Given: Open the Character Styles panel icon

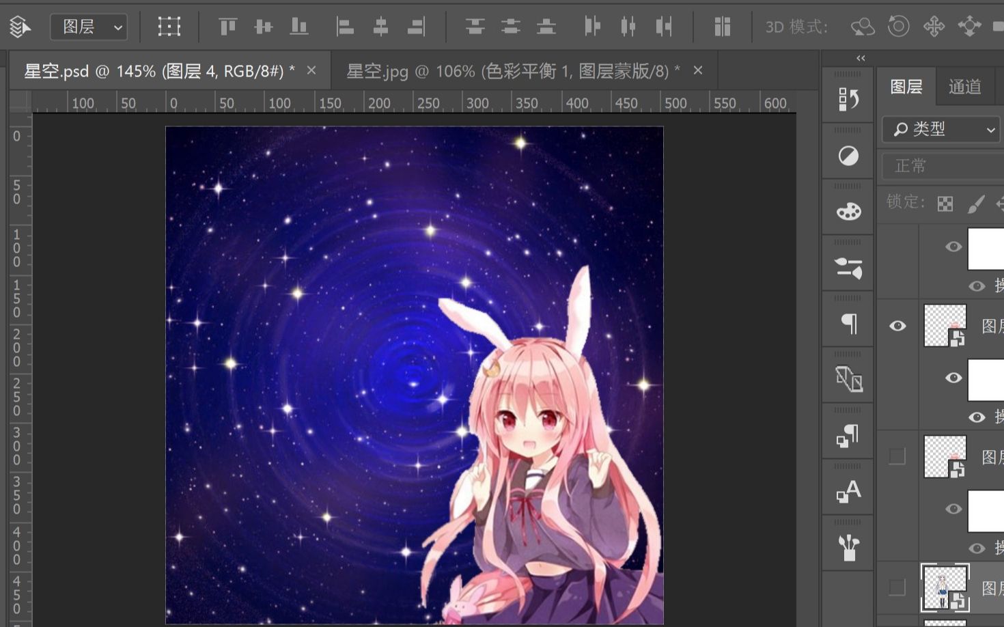Looking at the screenshot, I should pos(849,491).
